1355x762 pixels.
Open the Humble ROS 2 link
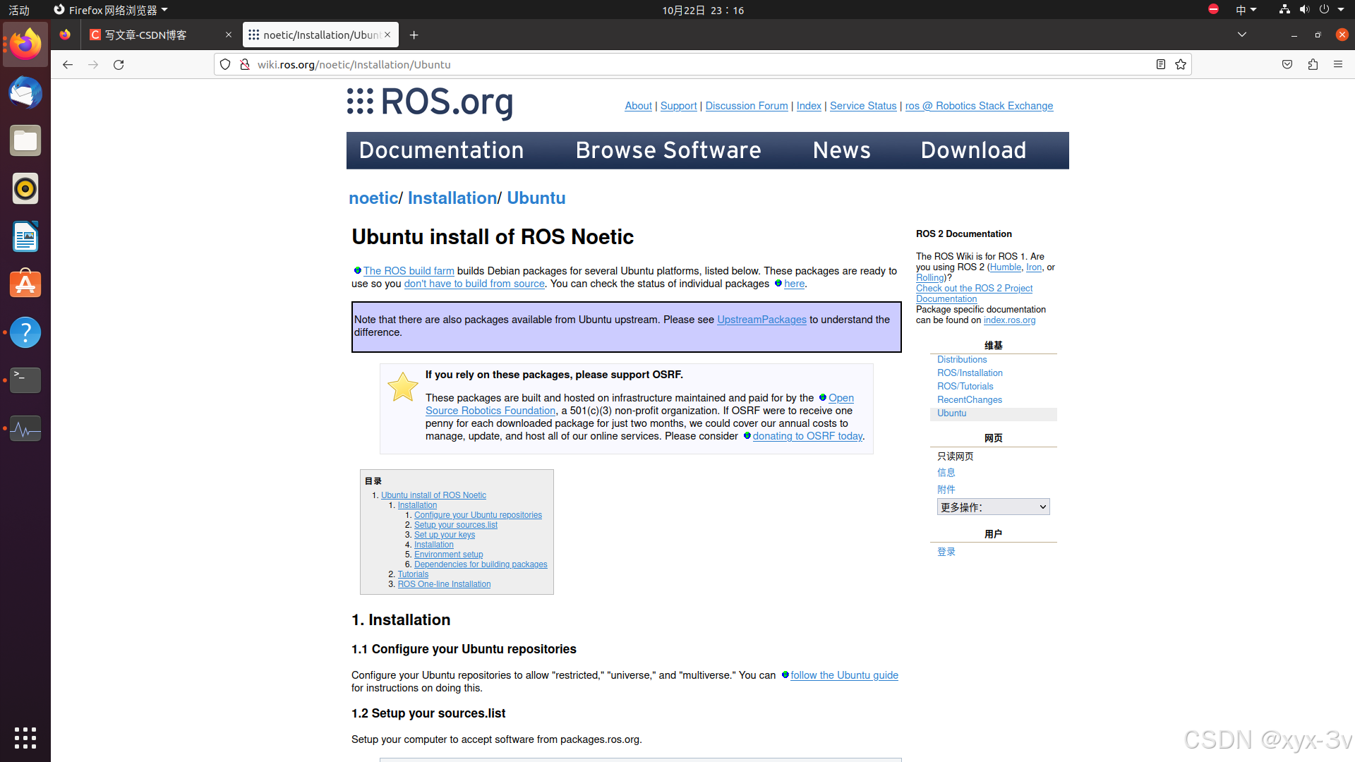tap(1005, 267)
